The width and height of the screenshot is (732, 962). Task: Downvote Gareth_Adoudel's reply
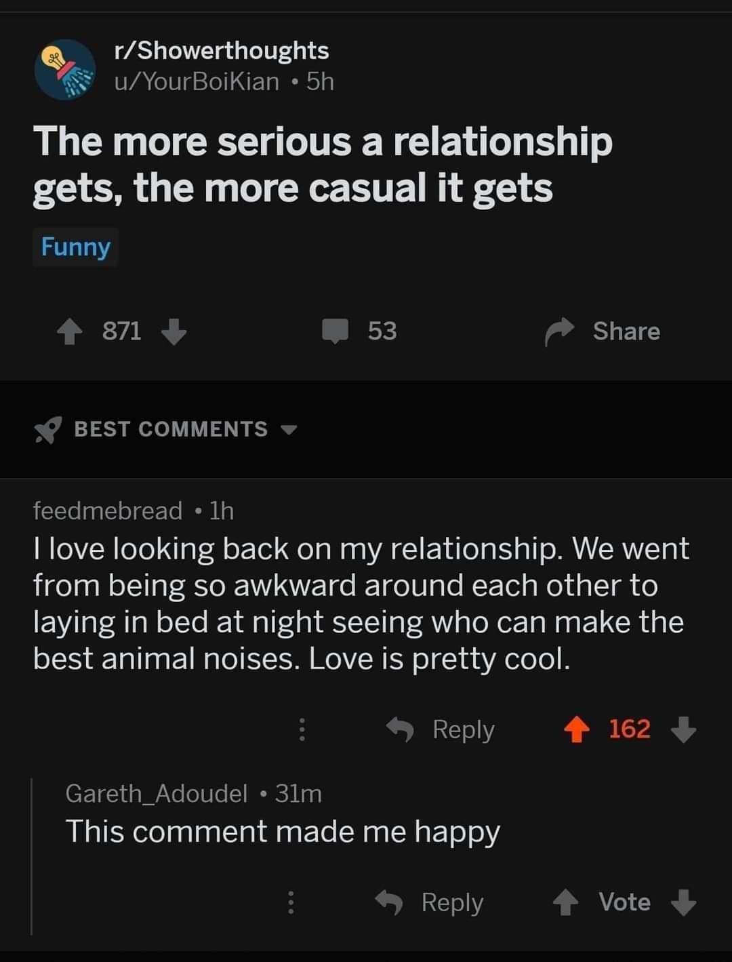click(x=683, y=902)
